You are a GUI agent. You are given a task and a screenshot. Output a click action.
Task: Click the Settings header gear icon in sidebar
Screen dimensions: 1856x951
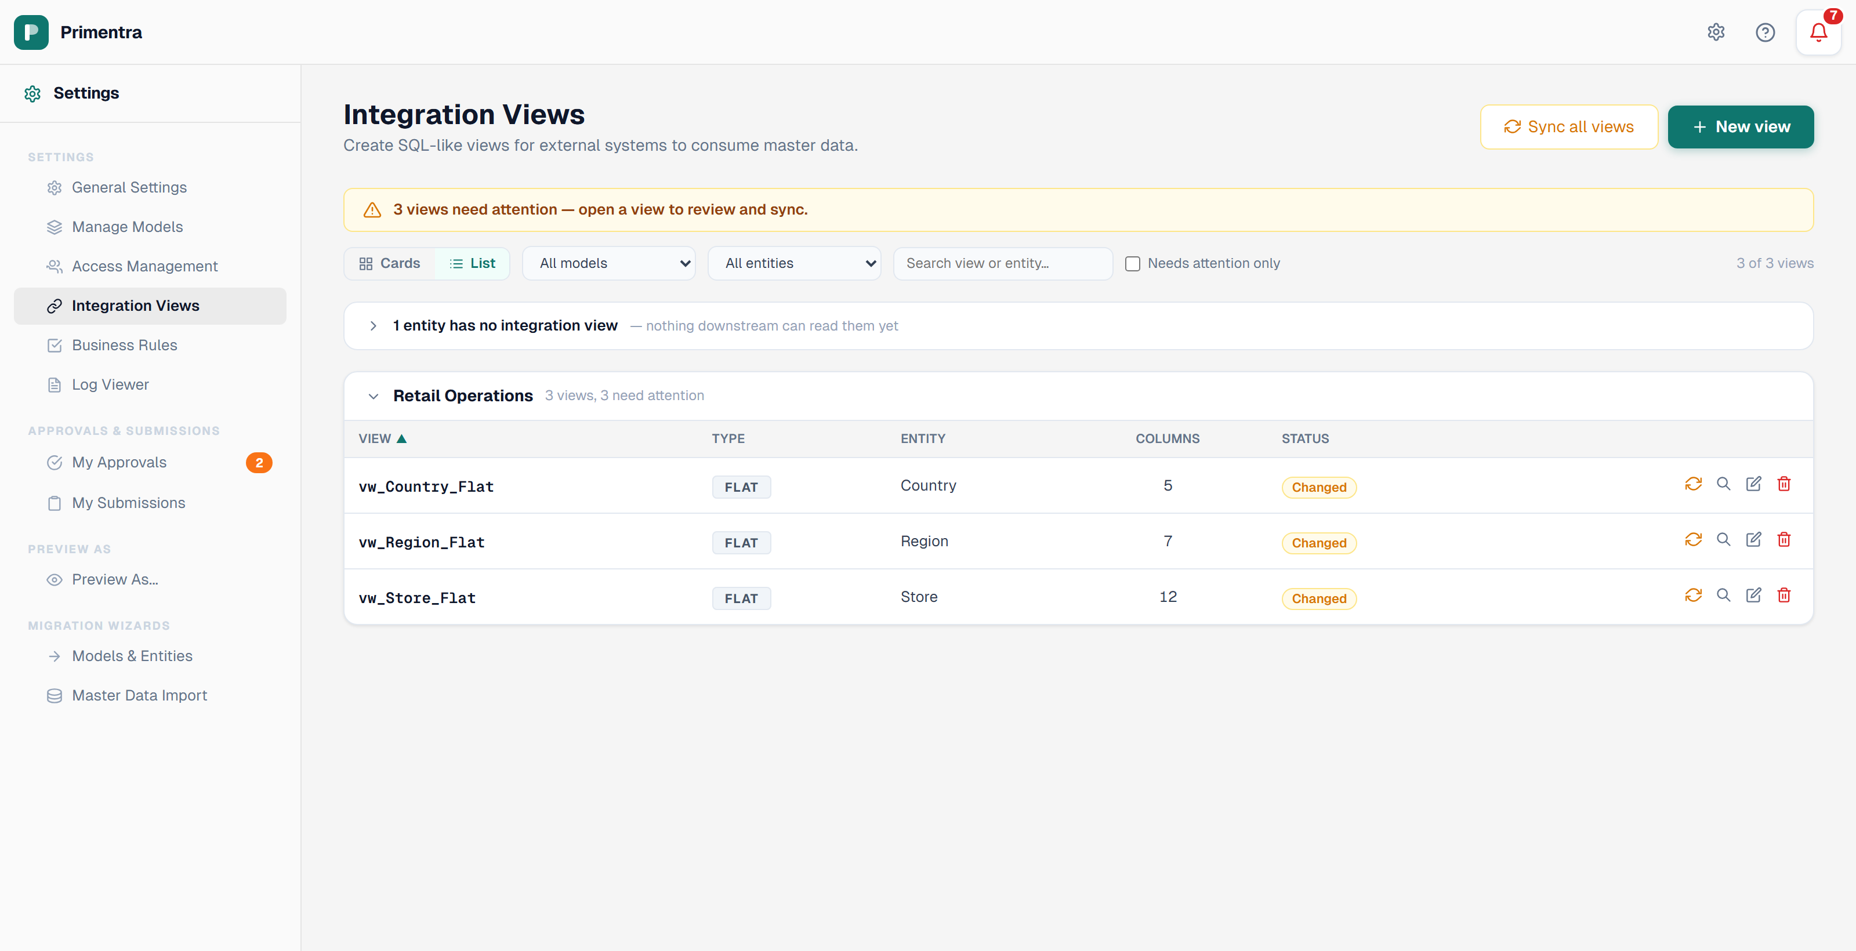32,94
